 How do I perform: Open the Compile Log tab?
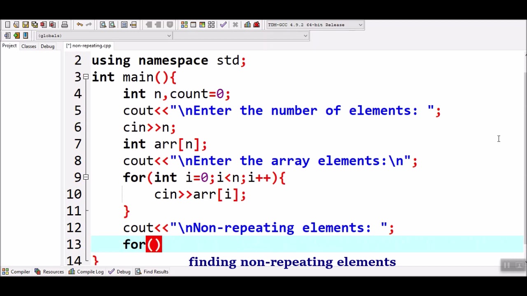pyautogui.click(x=86, y=272)
